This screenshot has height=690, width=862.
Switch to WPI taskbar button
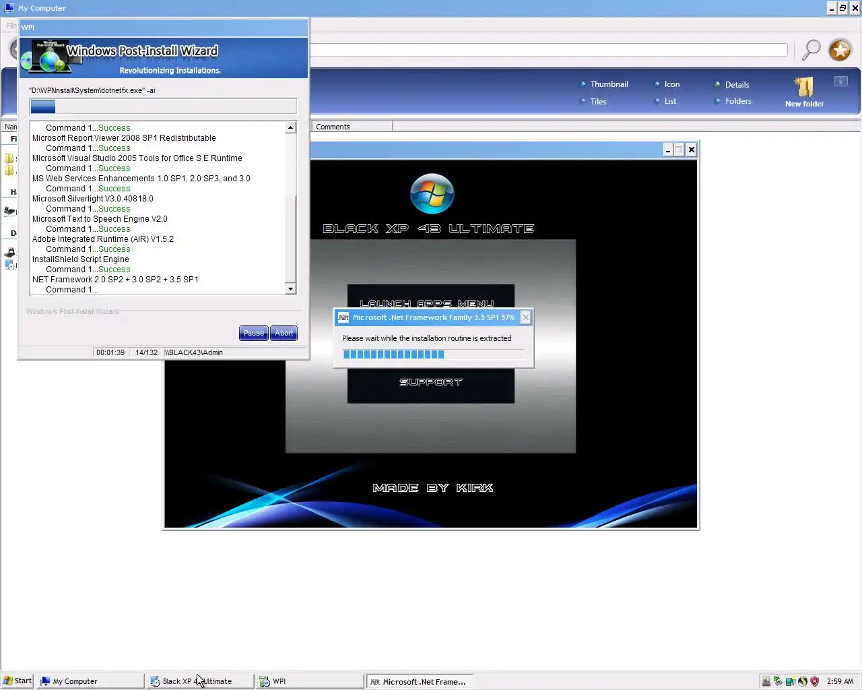[x=310, y=681]
